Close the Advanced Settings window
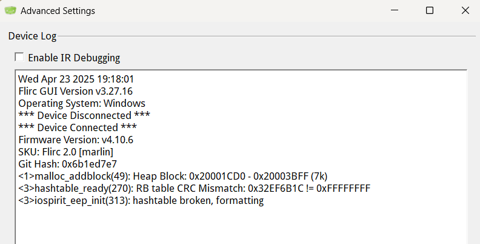The image size is (480, 244). coord(465,10)
